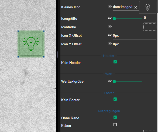Select the green lightbulb widget on canvas

tap(31, 44)
